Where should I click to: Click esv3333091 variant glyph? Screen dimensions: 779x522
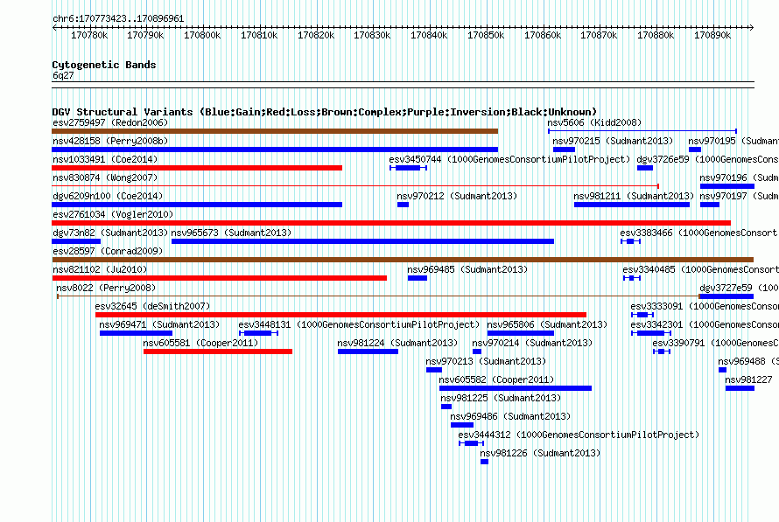tap(642, 315)
